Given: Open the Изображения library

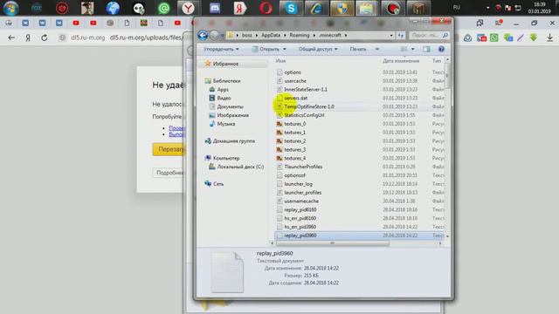Looking at the screenshot, I should (233, 115).
